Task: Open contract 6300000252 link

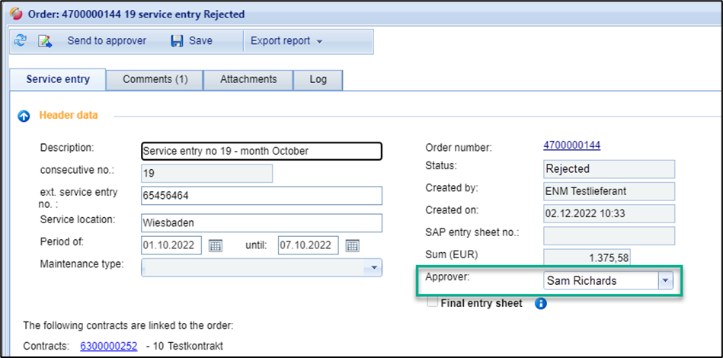Action: [109, 347]
